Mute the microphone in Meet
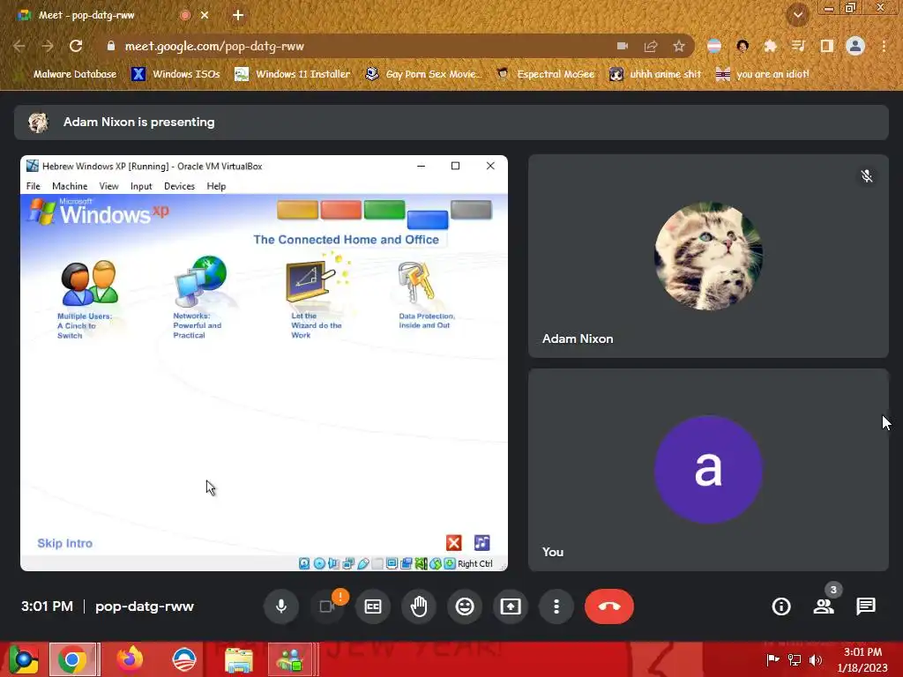The height and width of the screenshot is (677, 903). 281,606
